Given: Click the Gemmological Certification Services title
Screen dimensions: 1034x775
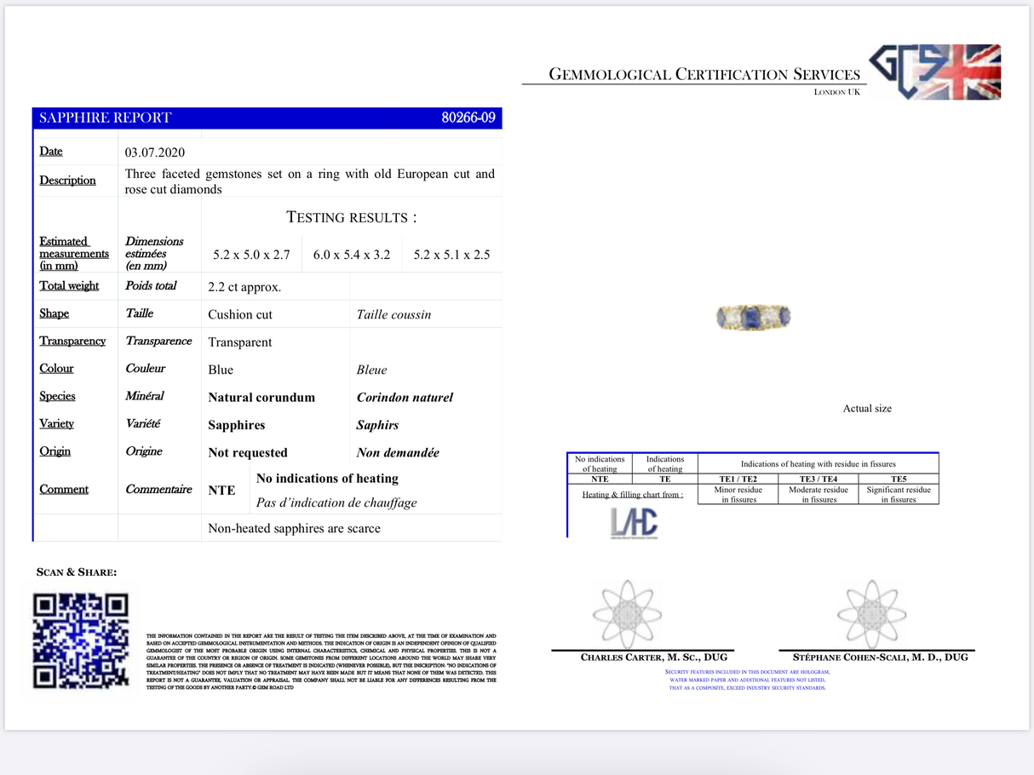Looking at the screenshot, I should 704,75.
